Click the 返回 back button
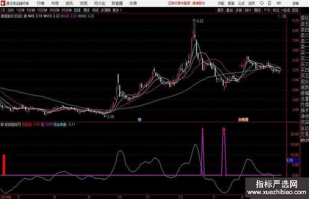 pos(295,10)
